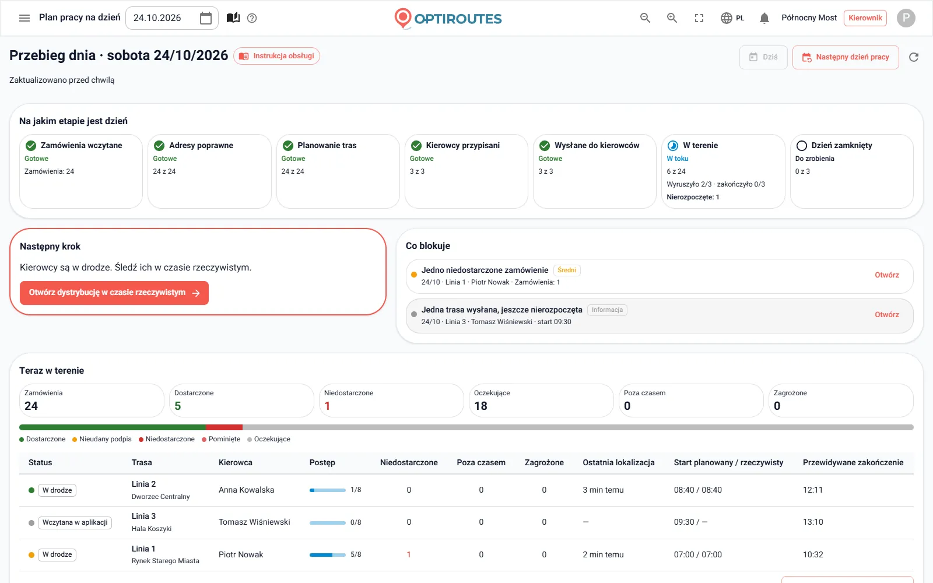Select Wysłane do kierowców stage card
This screenshot has width=933, height=583.
coord(595,171)
